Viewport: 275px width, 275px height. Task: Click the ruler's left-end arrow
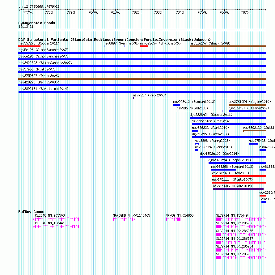coord(19,10)
